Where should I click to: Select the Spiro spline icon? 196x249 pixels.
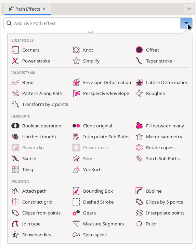76,235
